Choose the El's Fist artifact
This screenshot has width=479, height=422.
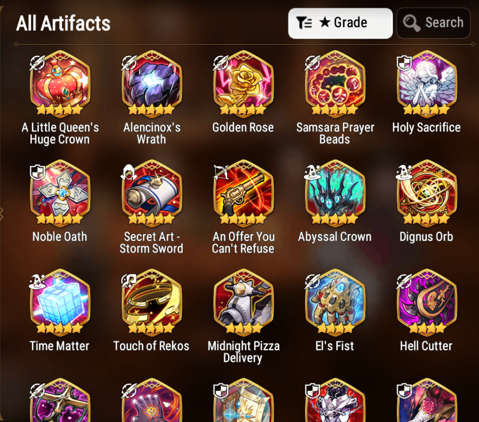[335, 303]
